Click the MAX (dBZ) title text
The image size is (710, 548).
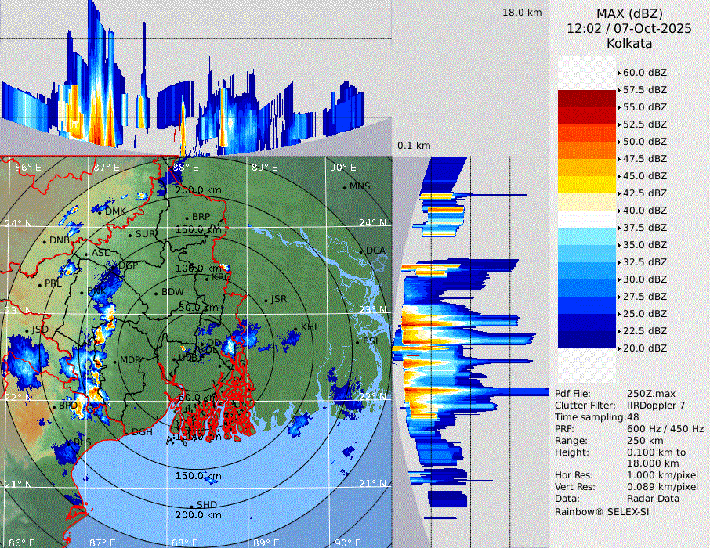pos(629,13)
